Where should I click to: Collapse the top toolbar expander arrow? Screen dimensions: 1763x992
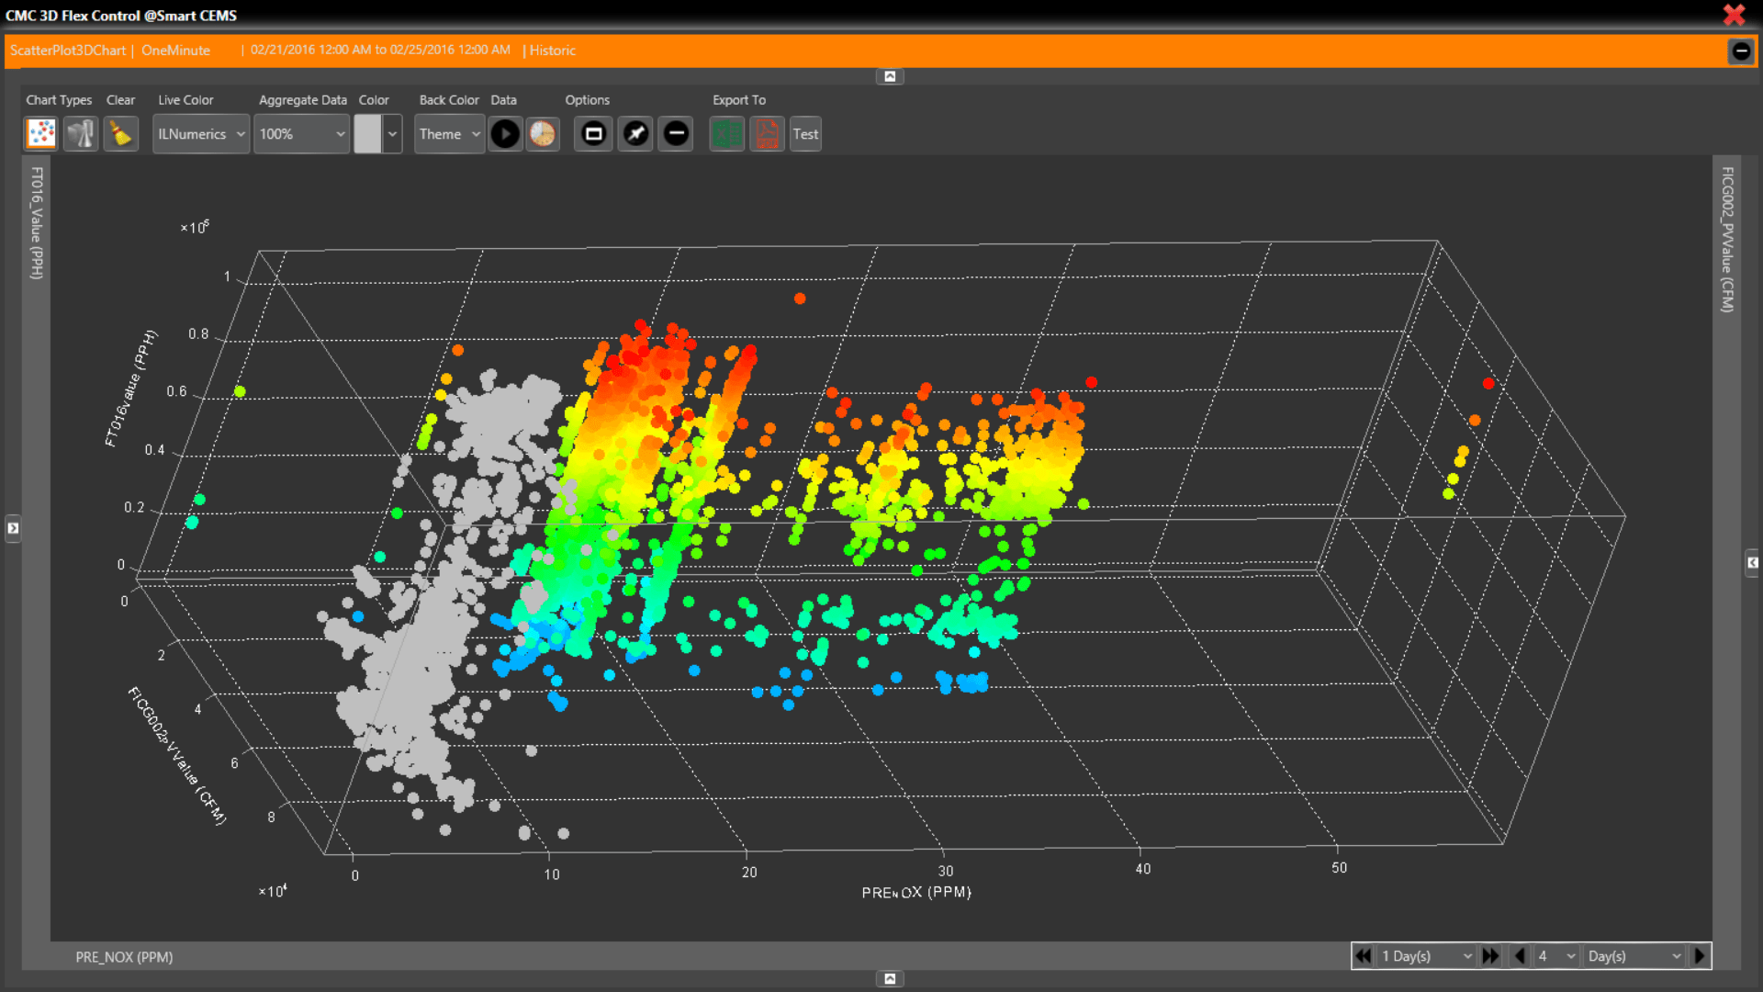889,76
